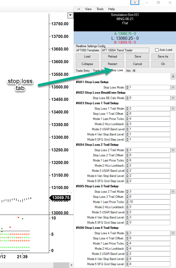Click arrow button next to Stop Loss 3 Trail Mode
This screenshot has height=268, width=176.
173,192
